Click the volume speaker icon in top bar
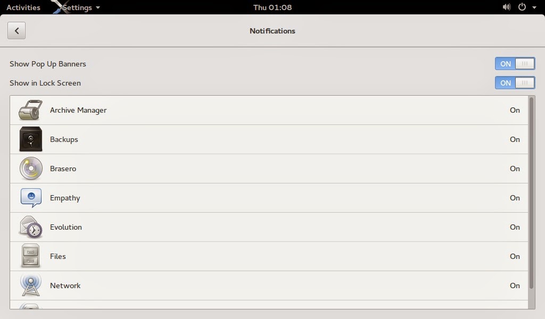This screenshot has width=545, height=319. [506, 7]
